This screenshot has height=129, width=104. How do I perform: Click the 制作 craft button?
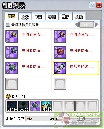81,119
